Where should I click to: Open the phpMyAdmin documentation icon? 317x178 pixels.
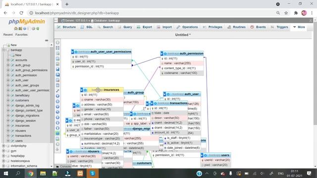25,29
